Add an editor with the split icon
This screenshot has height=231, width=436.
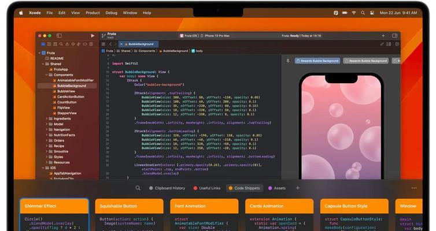pos(397,44)
